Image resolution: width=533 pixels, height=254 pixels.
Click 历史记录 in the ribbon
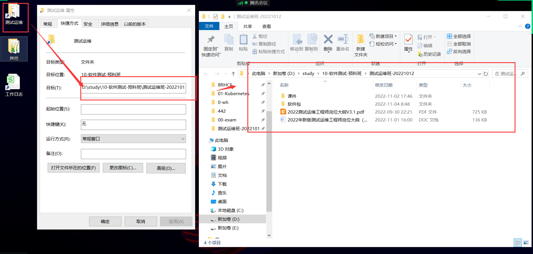[x=429, y=54]
